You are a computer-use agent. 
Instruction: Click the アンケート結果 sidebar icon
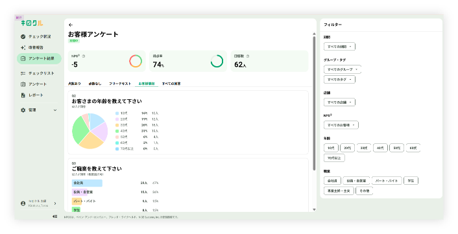click(23, 58)
